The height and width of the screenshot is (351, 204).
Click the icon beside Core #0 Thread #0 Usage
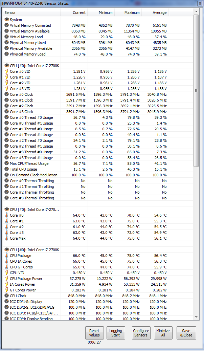pos(6,117)
